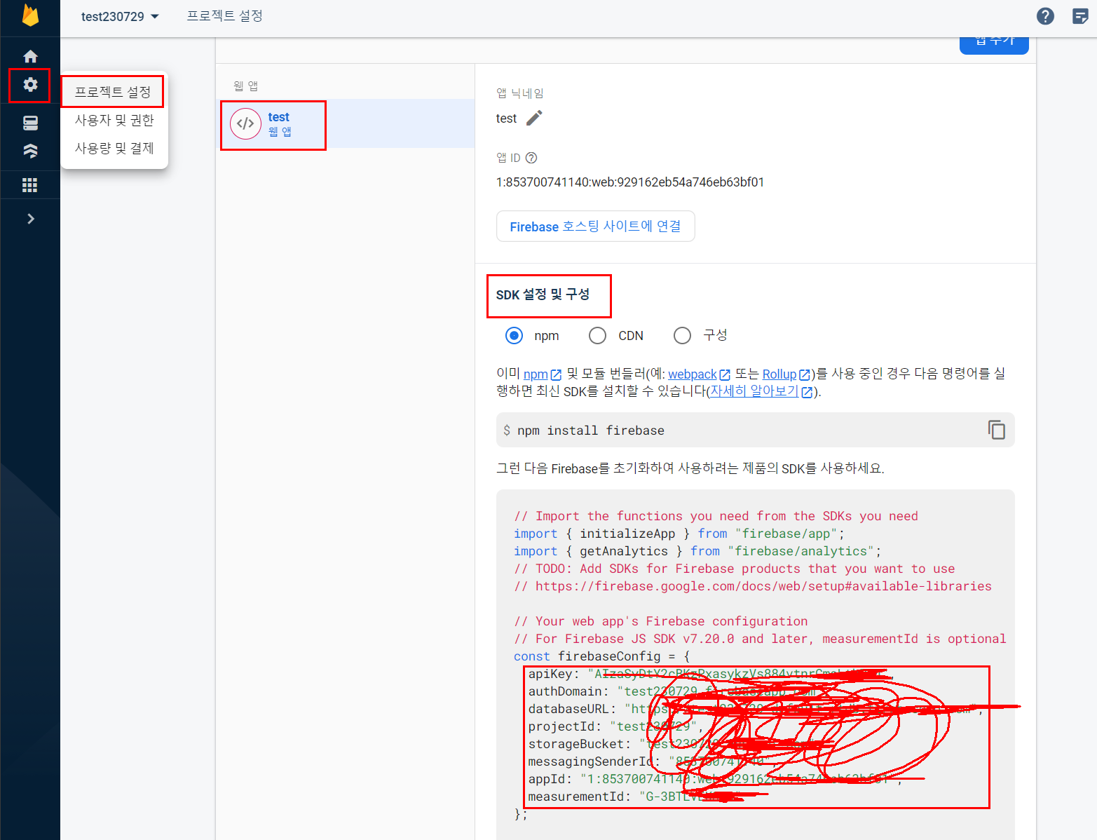Open the webpack link
The width and height of the screenshot is (1097, 840).
click(699, 374)
